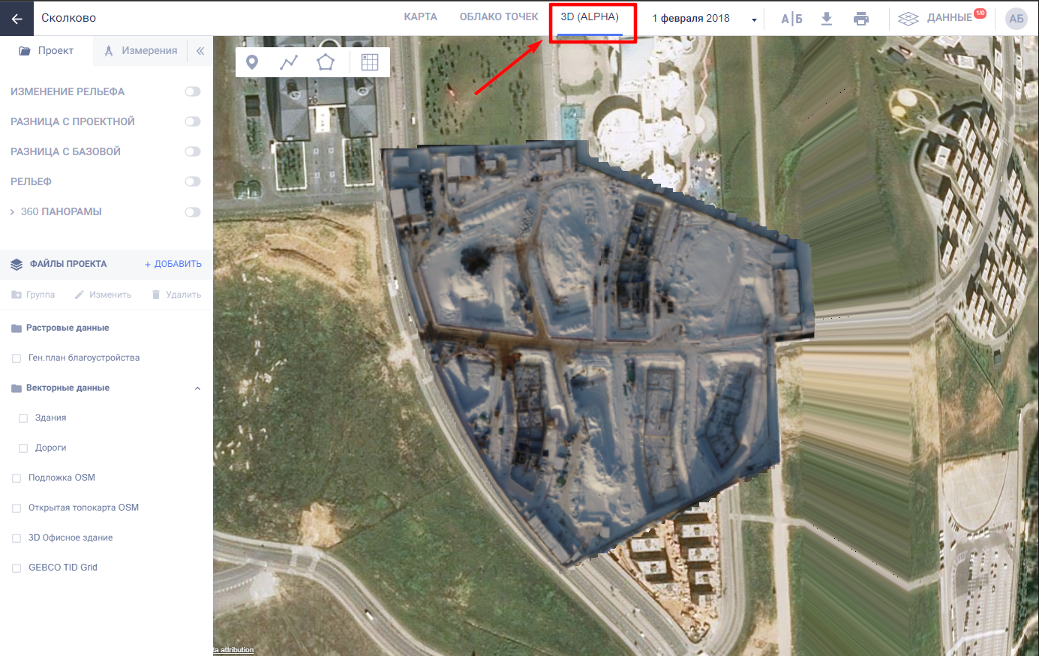Open the ДАННЫЕ layers button
Screen dimensions: 1039x656
coord(941,18)
